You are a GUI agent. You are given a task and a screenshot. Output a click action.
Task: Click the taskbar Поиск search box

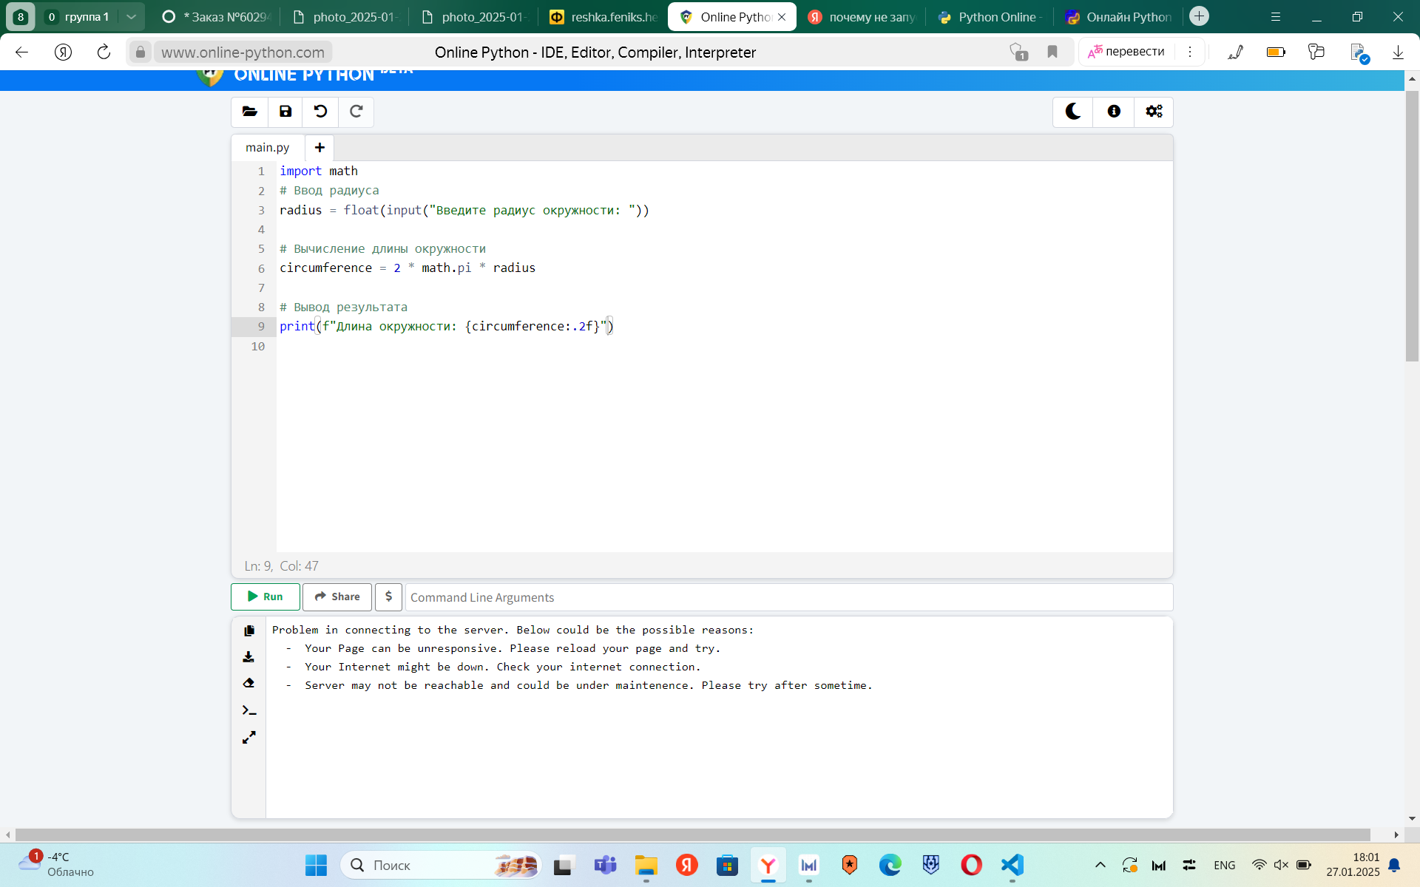point(441,865)
